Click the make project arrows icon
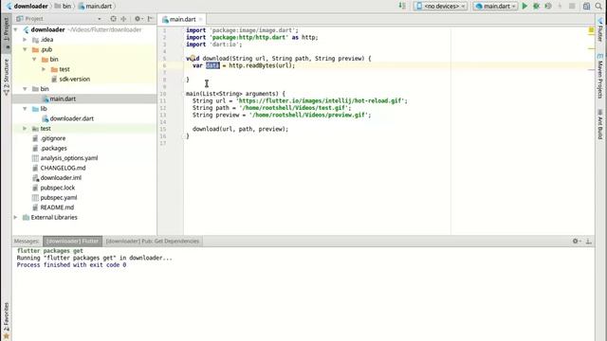Screen dimensions: 607x341 click(402, 7)
